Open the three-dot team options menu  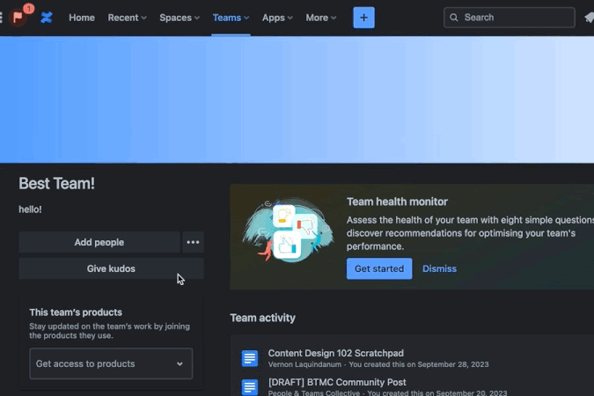(x=193, y=242)
